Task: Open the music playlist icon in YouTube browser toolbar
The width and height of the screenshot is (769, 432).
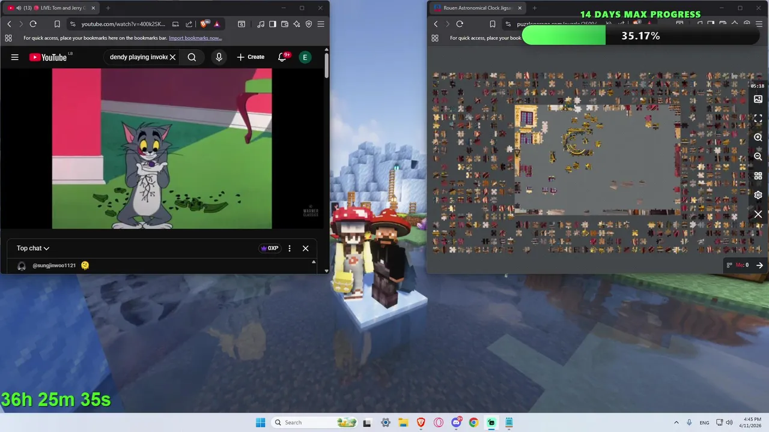Action: click(261, 24)
